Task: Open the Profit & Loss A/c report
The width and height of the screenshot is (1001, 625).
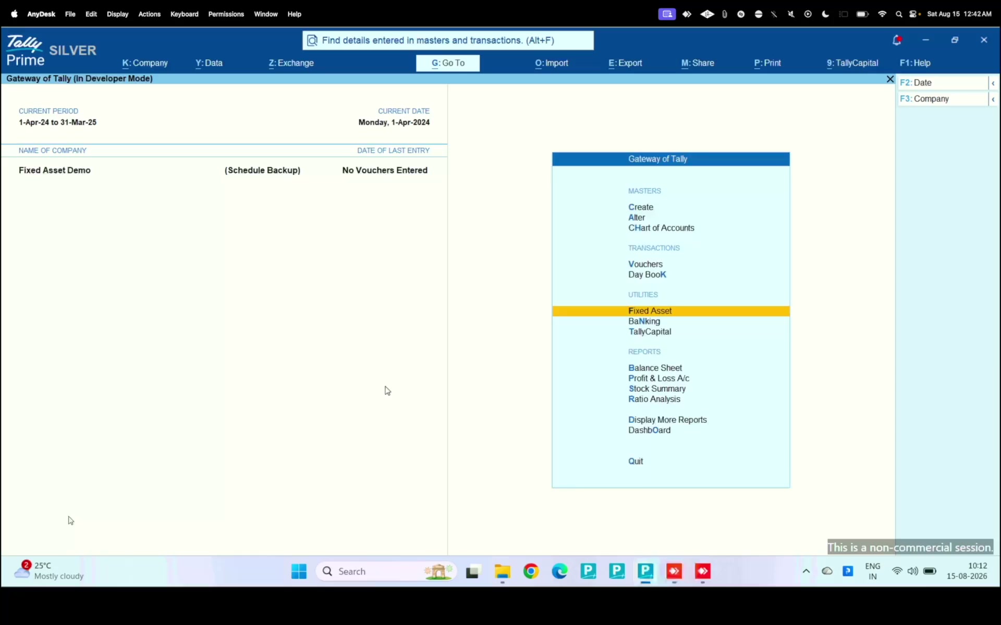Action: click(658, 379)
